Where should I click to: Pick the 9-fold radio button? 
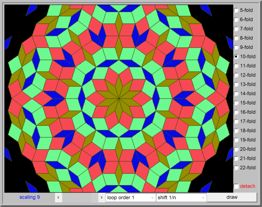236,47
